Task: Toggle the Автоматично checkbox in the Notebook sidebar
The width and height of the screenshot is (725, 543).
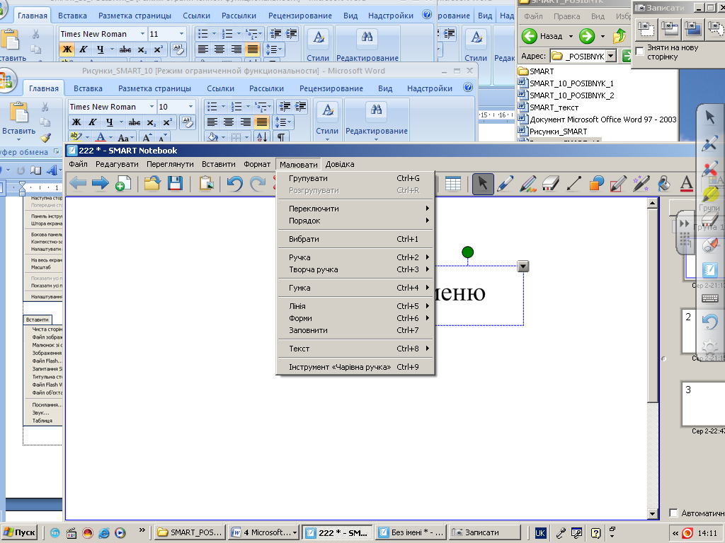Action: [674, 513]
